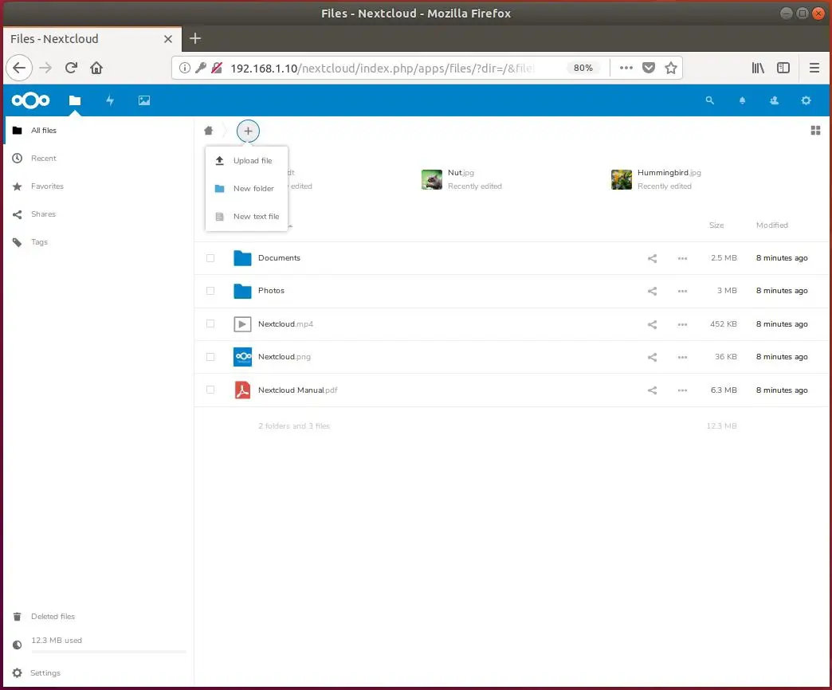Select Favorites in sidebar

point(99,186)
